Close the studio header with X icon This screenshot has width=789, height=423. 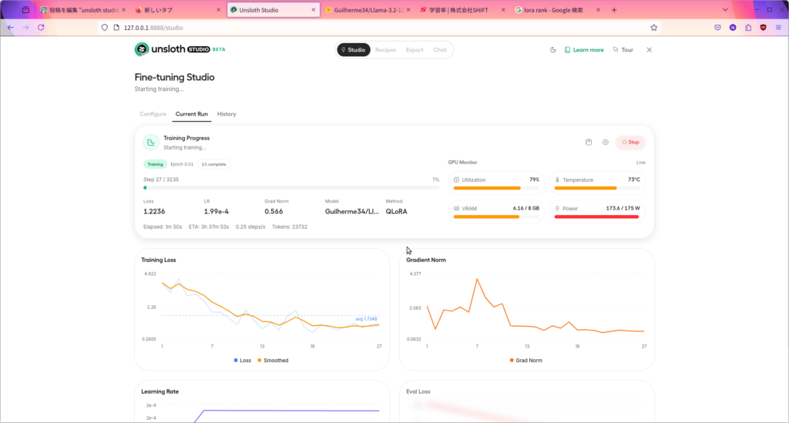coord(649,50)
